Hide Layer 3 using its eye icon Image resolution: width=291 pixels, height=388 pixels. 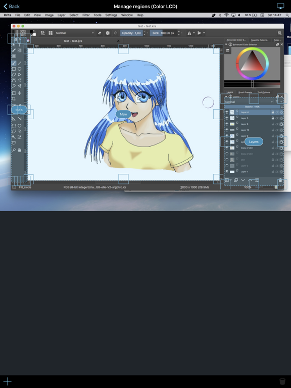[227, 118]
